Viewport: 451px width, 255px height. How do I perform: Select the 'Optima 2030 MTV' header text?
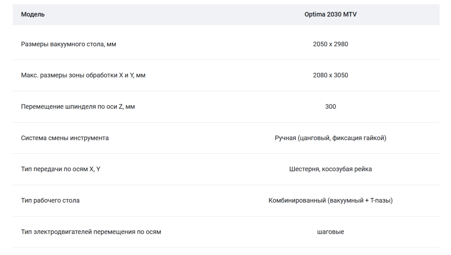point(330,15)
